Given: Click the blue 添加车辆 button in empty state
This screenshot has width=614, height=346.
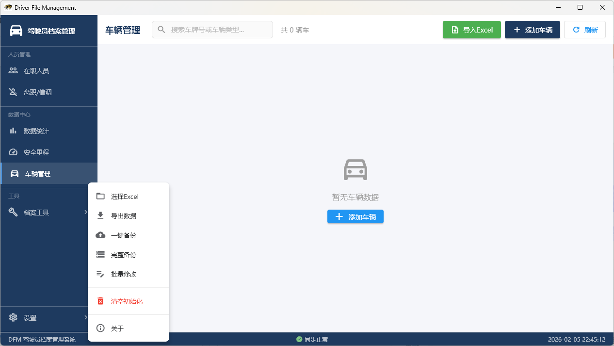Looking at the screenshot, I should (x=355, y=217).
